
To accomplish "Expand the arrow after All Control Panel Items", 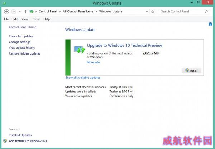I will (96, 12).
